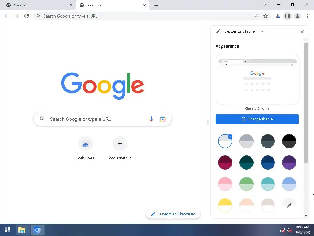Choose the light blue color swatch
Screen dimensions: 314x236
pyautogui.click(x=289, y=184)
